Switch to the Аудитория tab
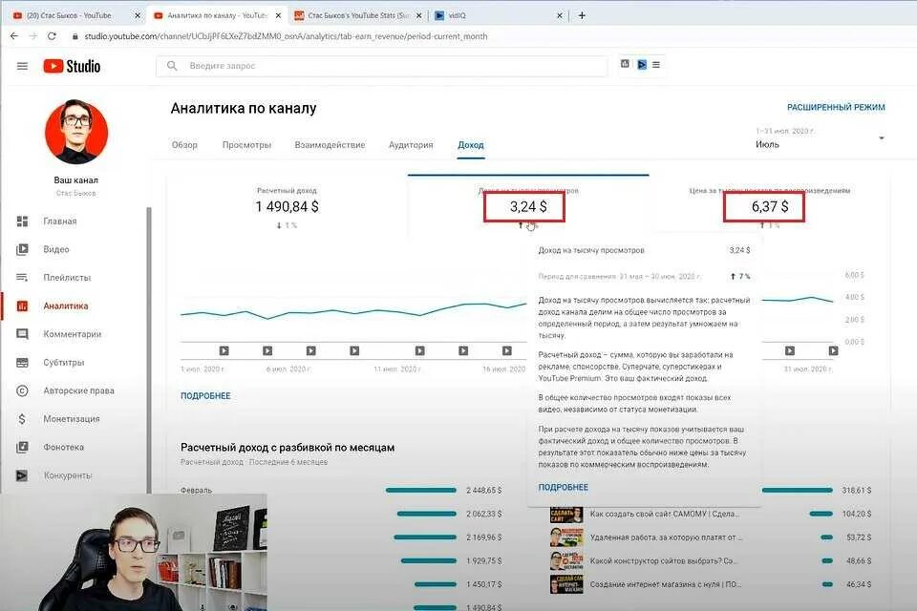Viewport: 917px width, 611px height. [409, 144]
